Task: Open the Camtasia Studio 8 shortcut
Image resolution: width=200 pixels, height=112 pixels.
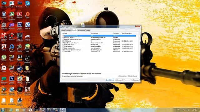Action: pos(20,48)
